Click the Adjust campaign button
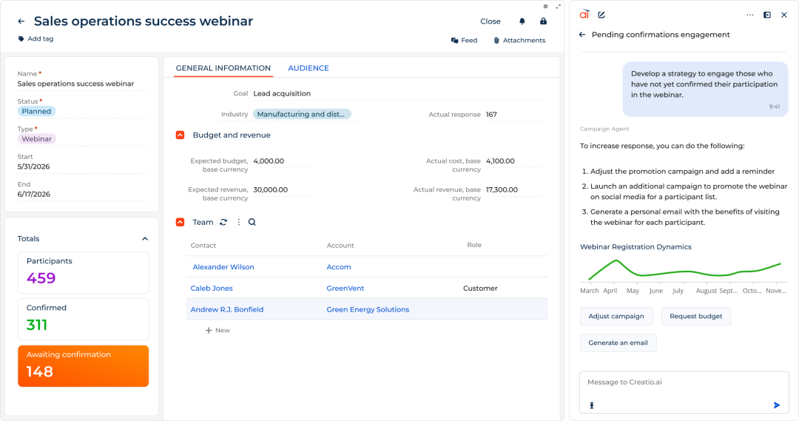This screenshot has width=799, height=421. 616,316
